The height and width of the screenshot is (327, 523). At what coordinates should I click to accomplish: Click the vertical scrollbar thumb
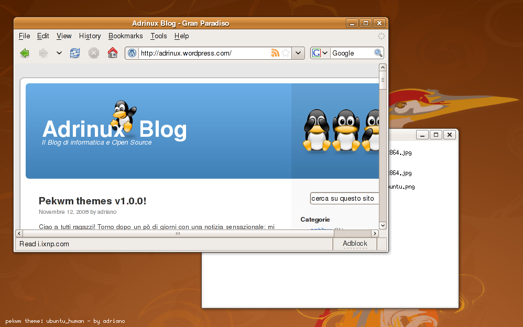383,80
